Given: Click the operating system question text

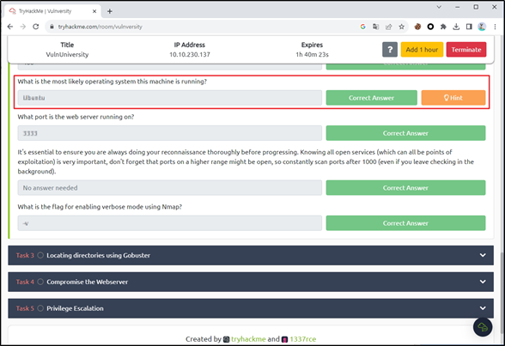Looking at the screenshot, I should tap(112, 82).
